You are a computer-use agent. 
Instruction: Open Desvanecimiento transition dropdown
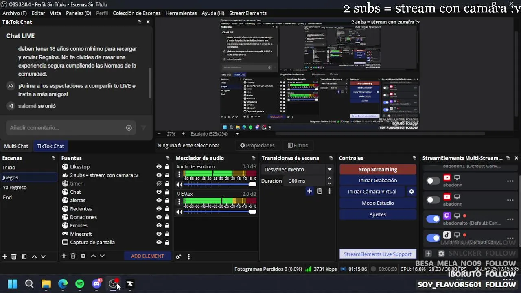(298, 169)
